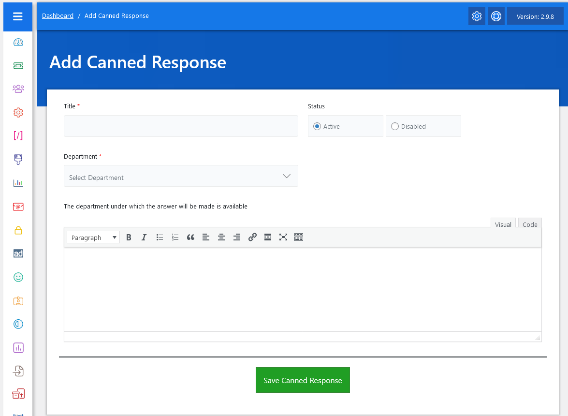Viewport: 568px width, 416px height.
Task: Click the dashboard gauge sidebar icon
Action: click(18, 42)
